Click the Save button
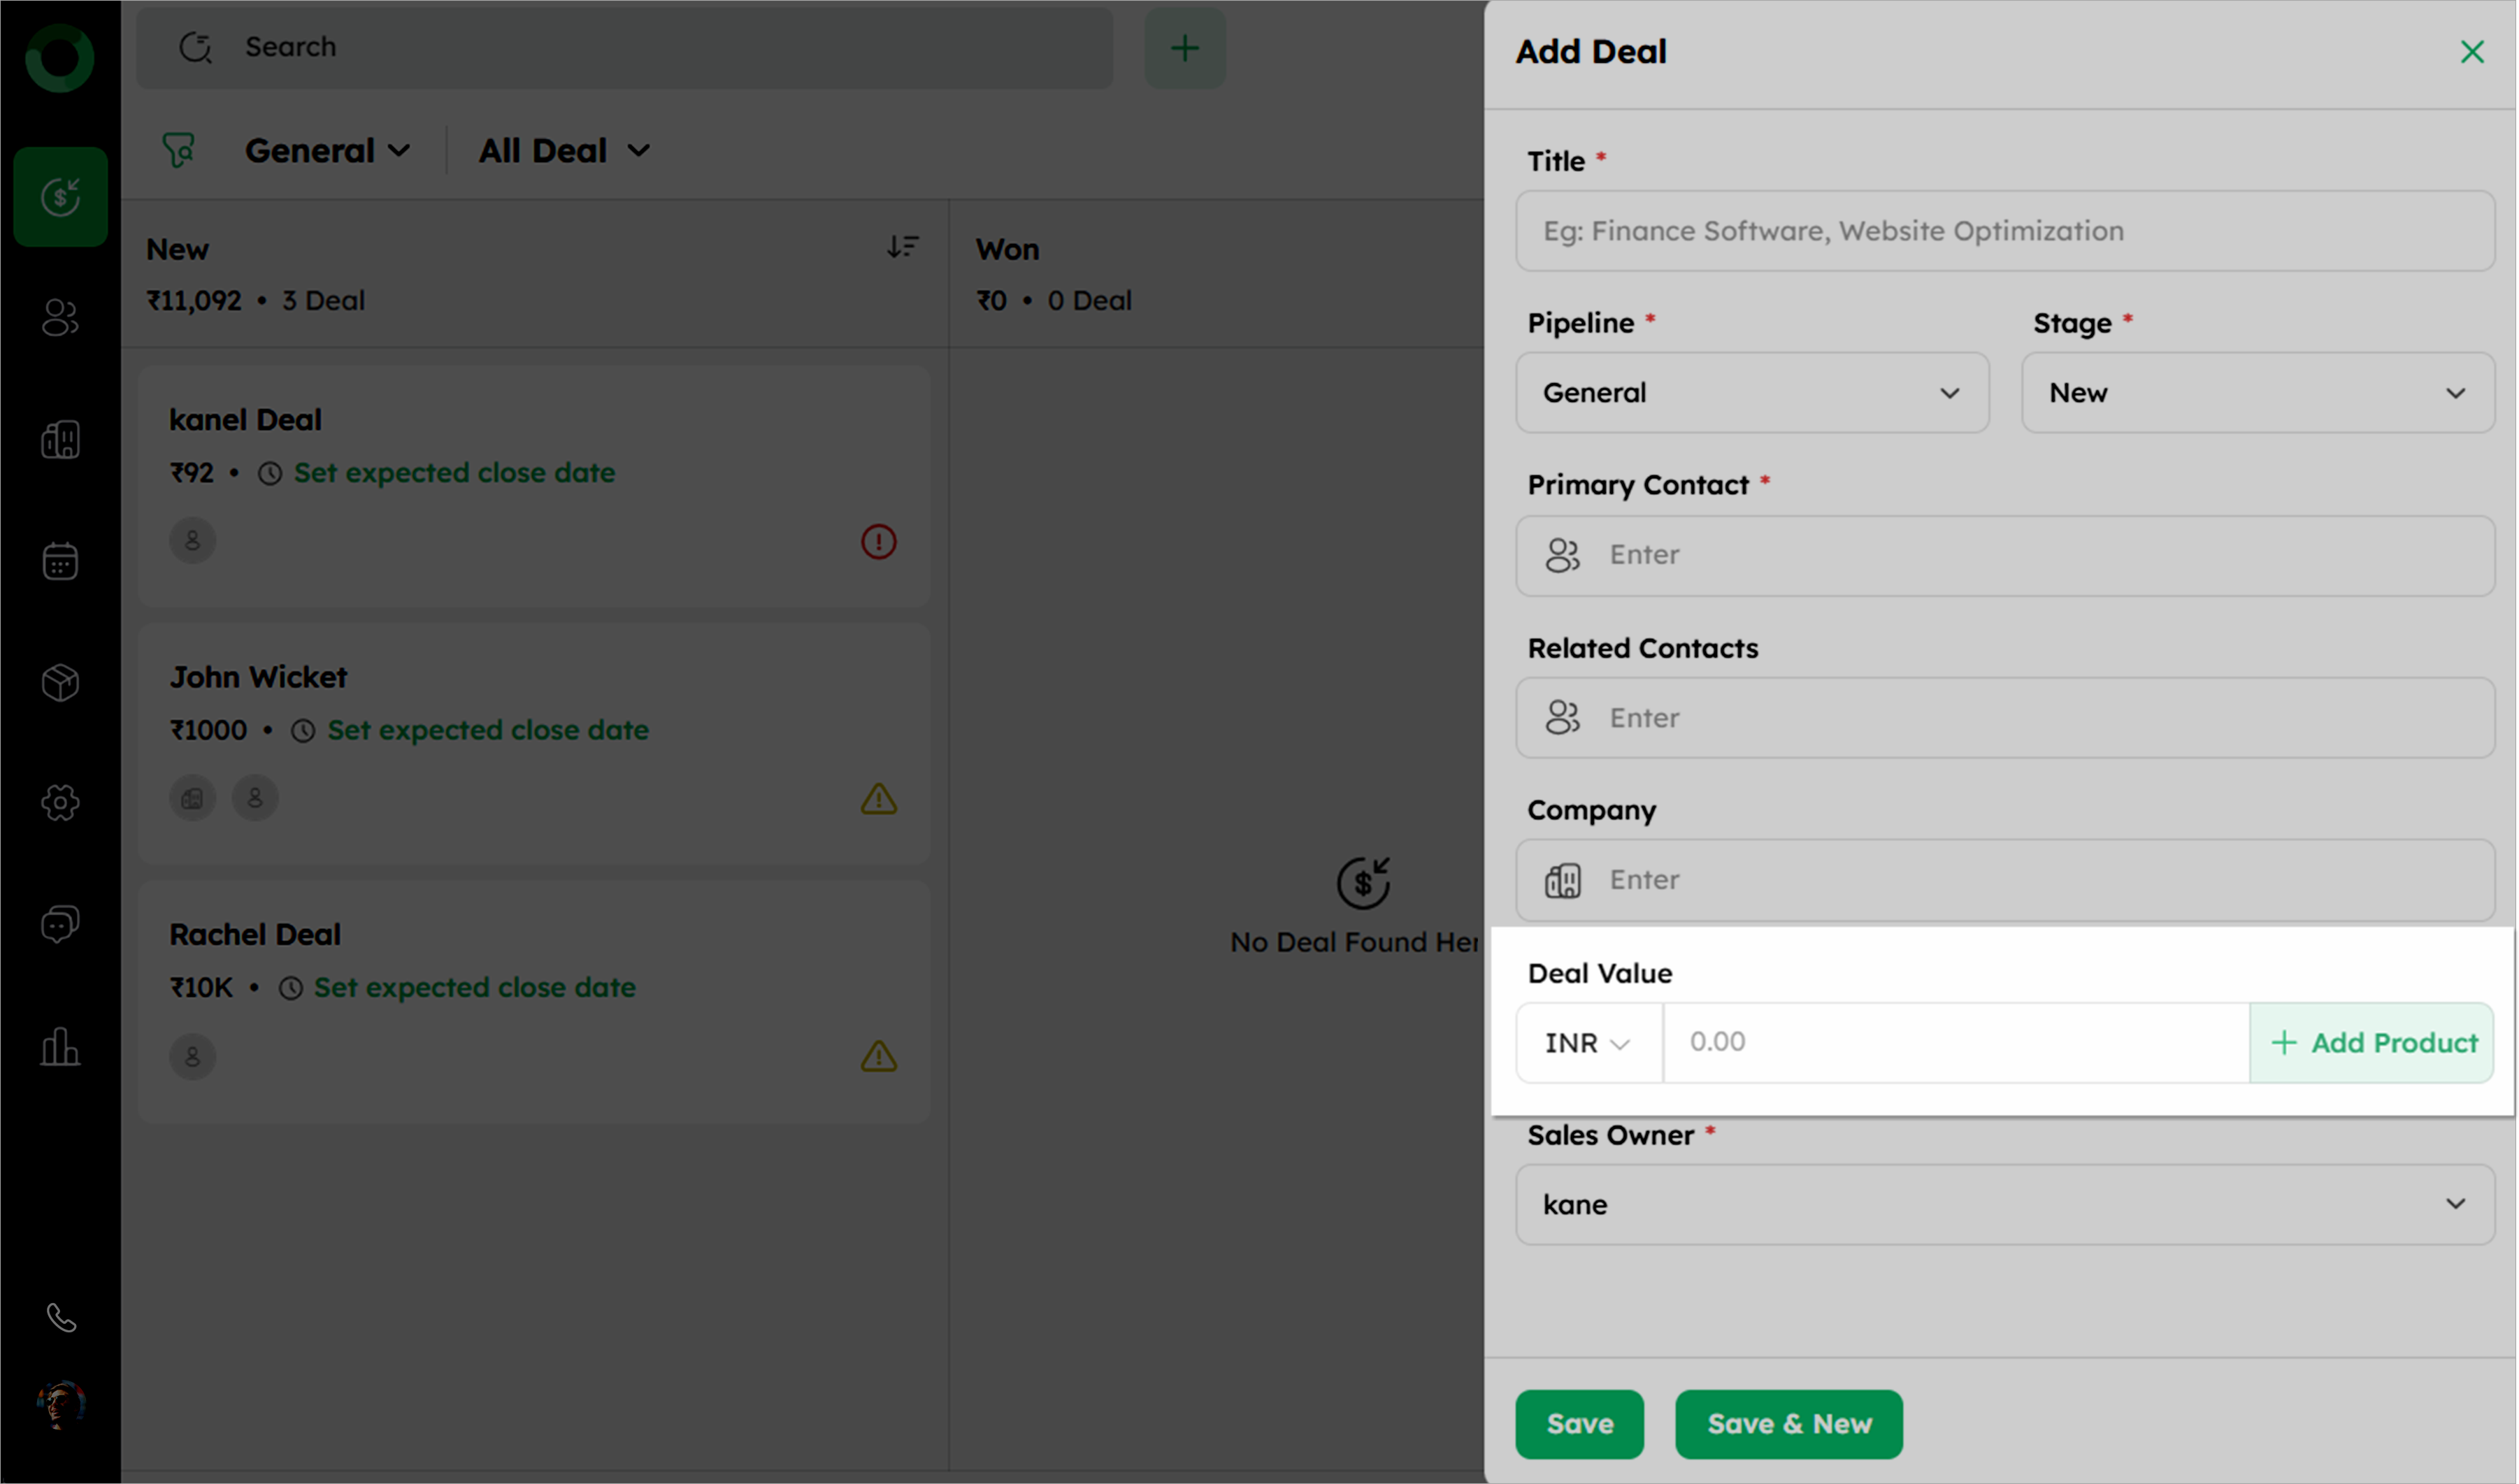 [1579, 1424]
